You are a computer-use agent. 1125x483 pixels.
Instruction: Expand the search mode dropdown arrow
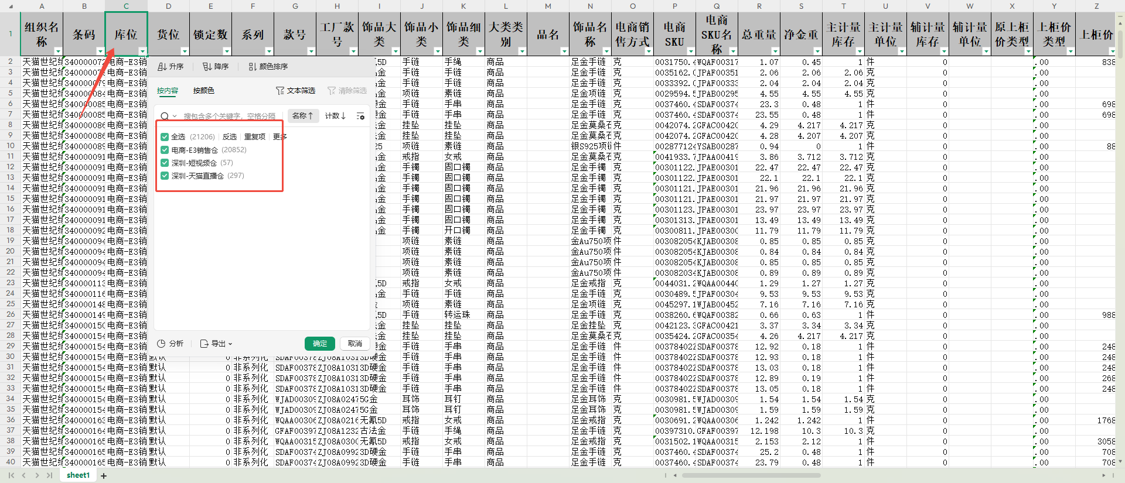175,116
